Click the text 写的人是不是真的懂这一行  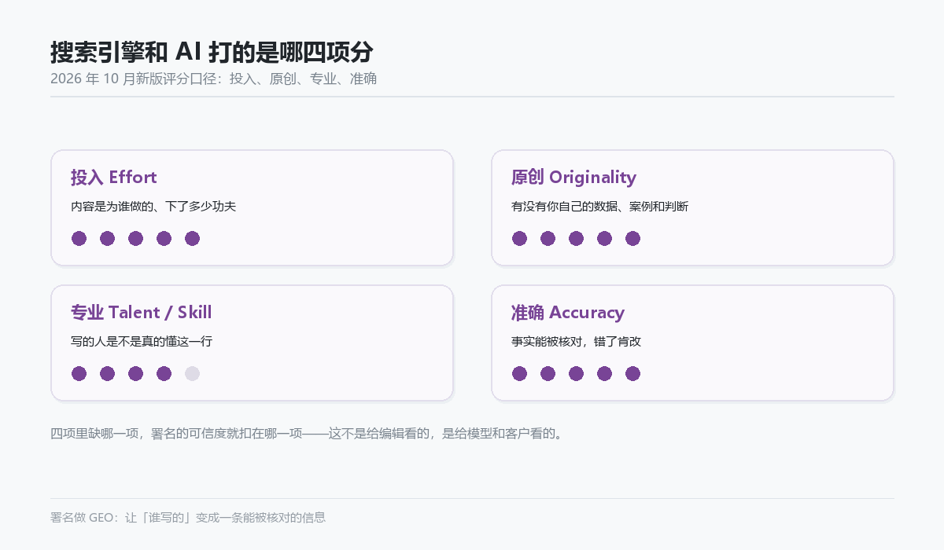click(142, 342)
